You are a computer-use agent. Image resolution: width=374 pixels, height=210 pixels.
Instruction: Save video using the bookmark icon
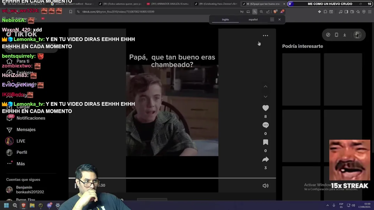click(265, 142)
